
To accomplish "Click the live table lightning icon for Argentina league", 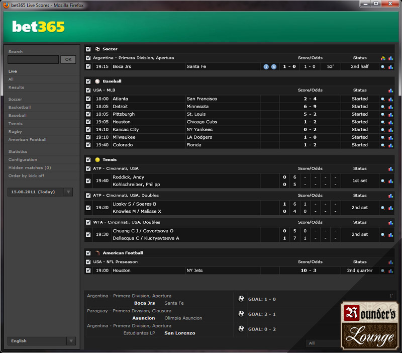I will [x=383, y=58].
